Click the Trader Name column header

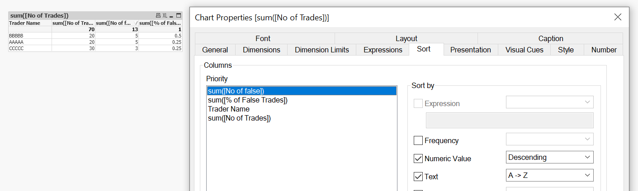tap(25, 23)
